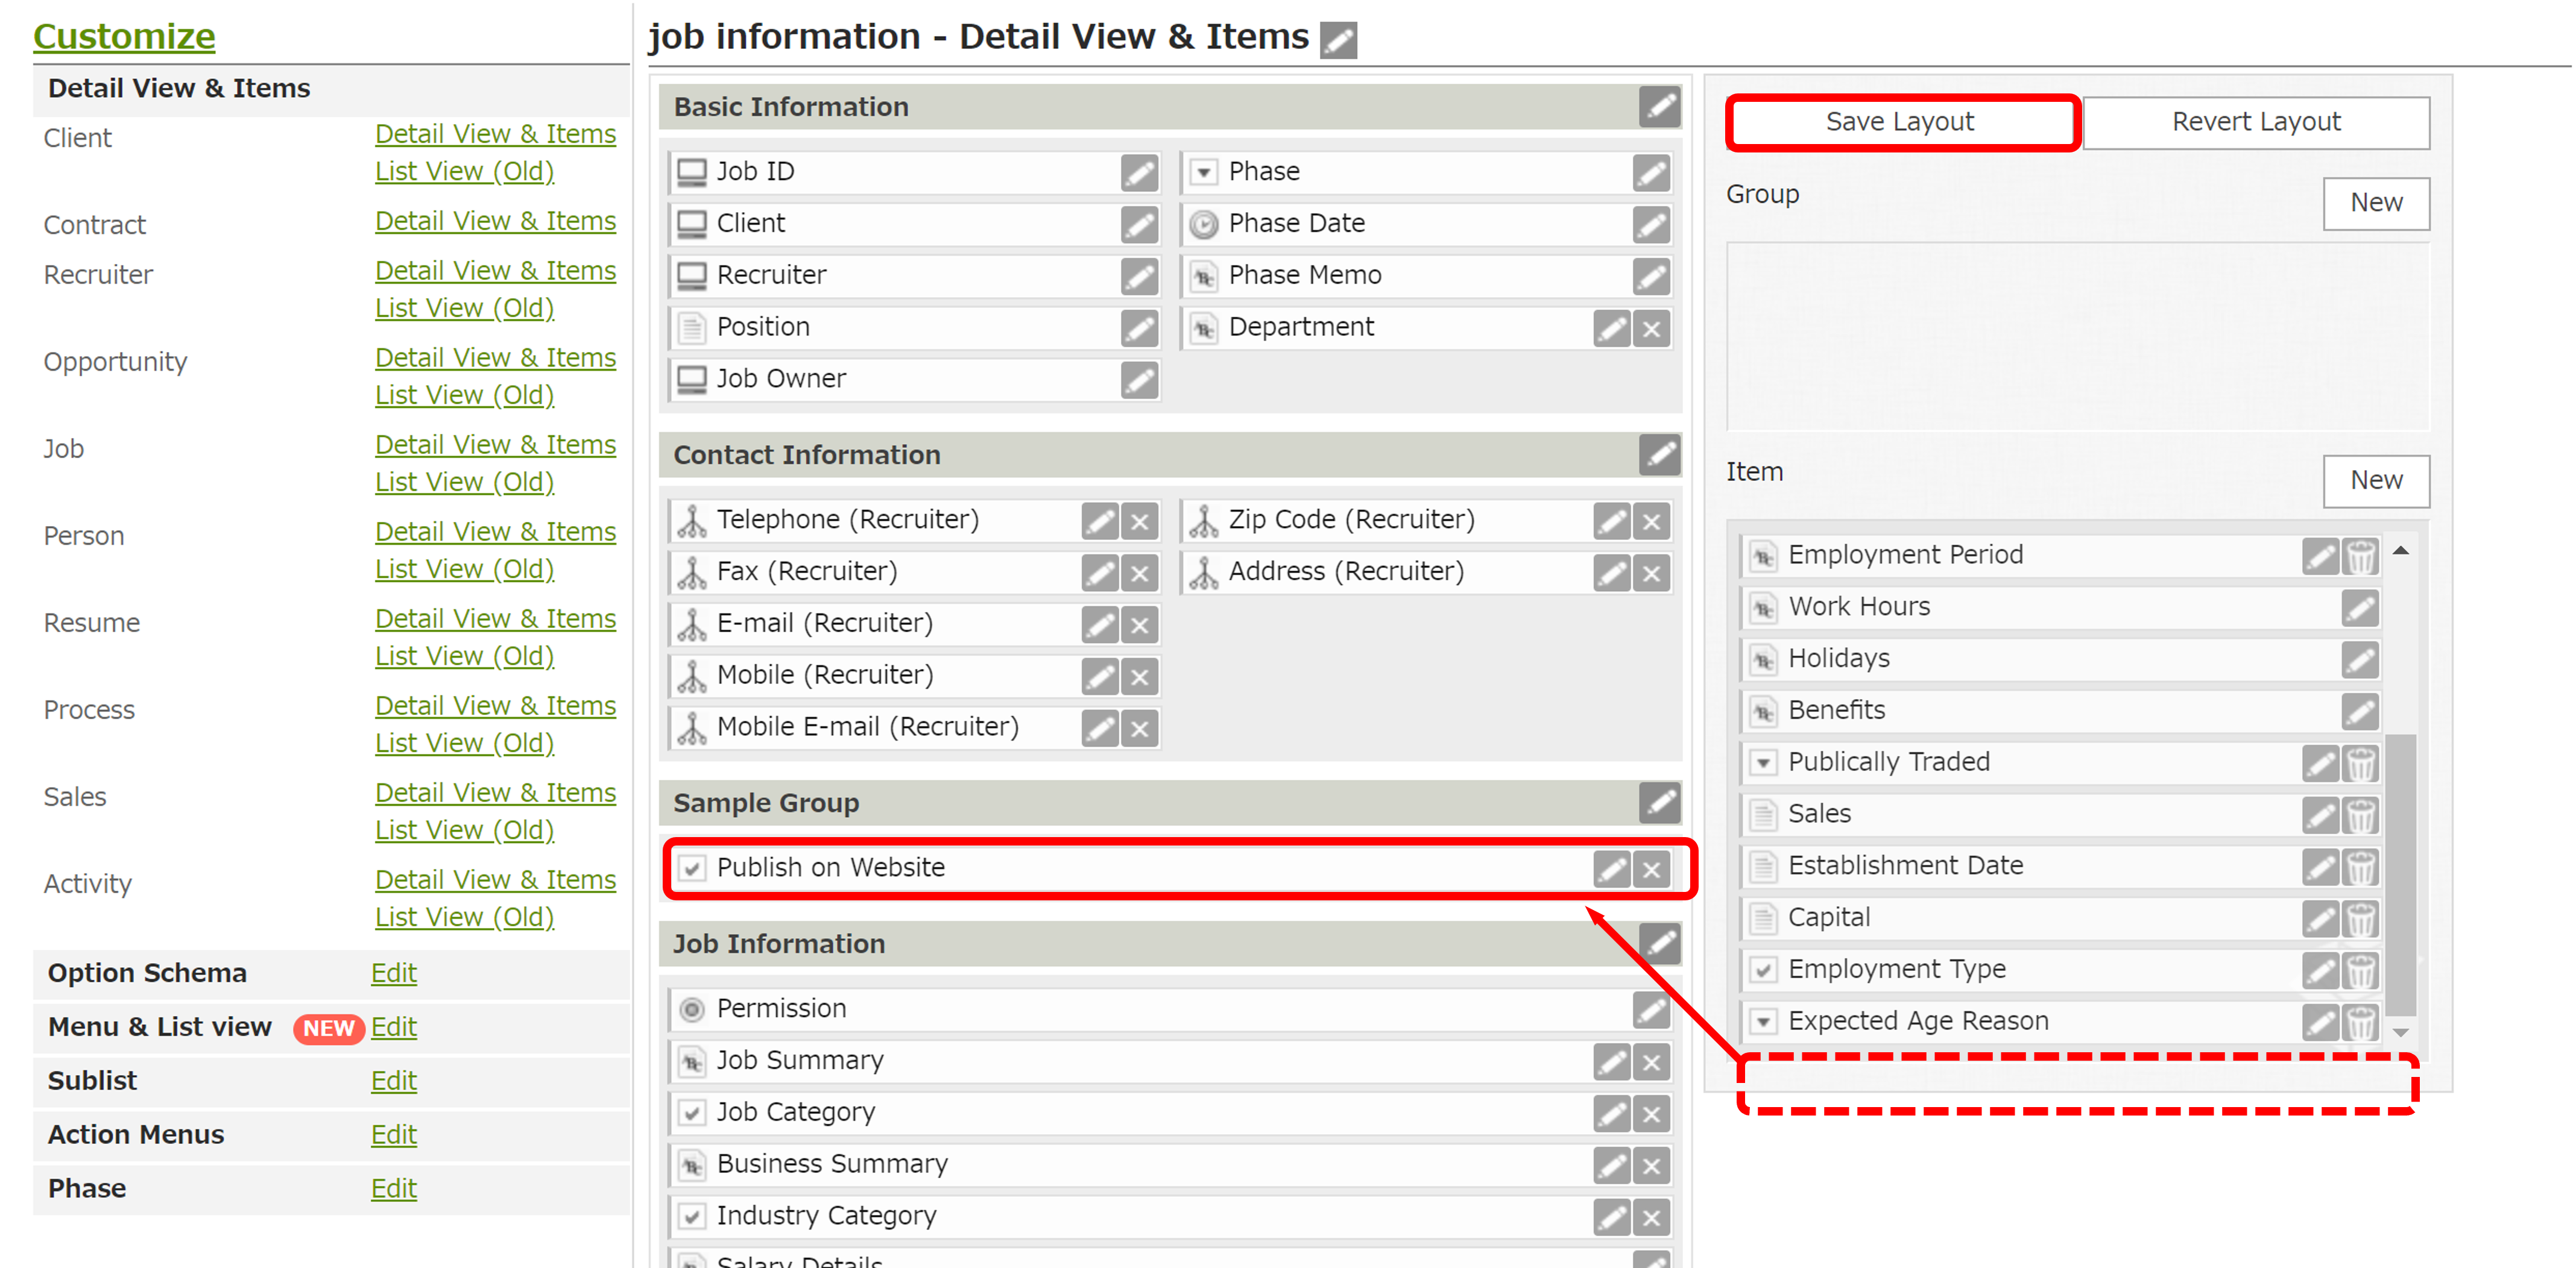This screenshot has height=1268, width=2576.
Task: Click the item list scrollbar down arrow
Action: coord(2400,1033)
